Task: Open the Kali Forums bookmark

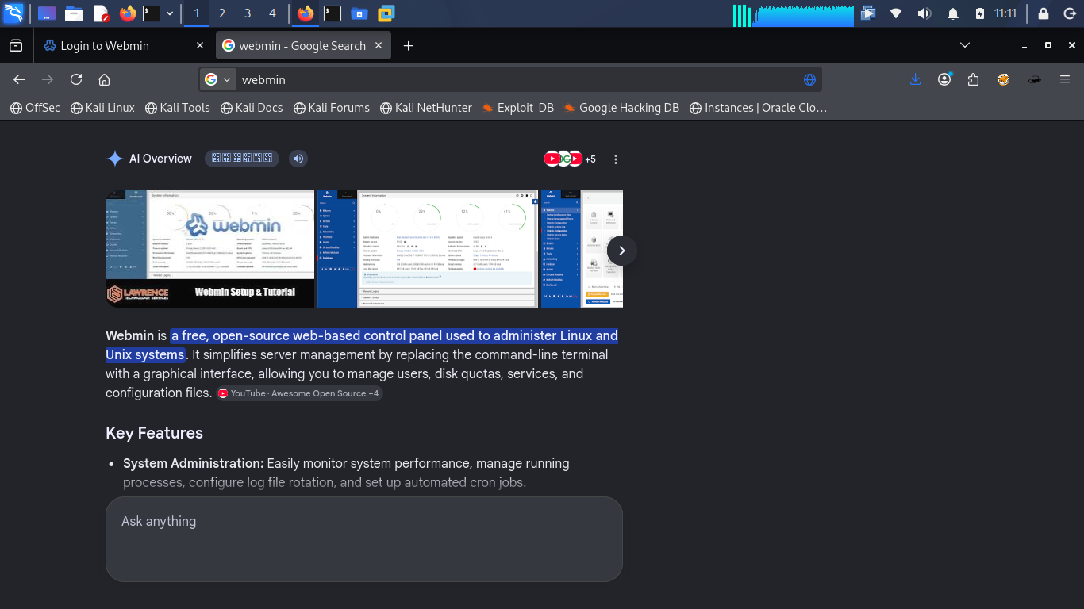Action: (332, 108)
